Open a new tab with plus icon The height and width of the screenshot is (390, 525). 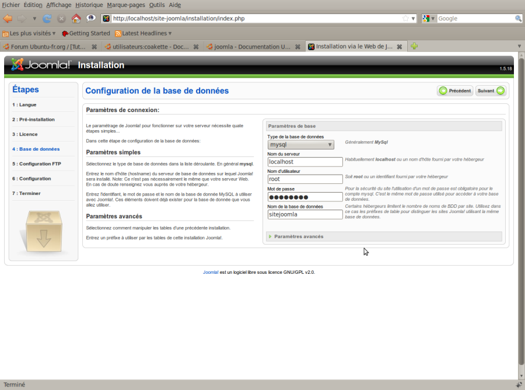coord(414,46)
